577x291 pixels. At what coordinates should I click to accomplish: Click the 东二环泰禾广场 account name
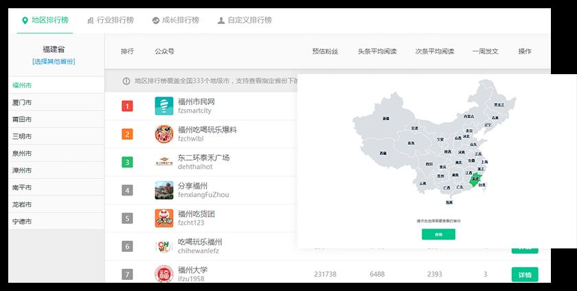203,158
